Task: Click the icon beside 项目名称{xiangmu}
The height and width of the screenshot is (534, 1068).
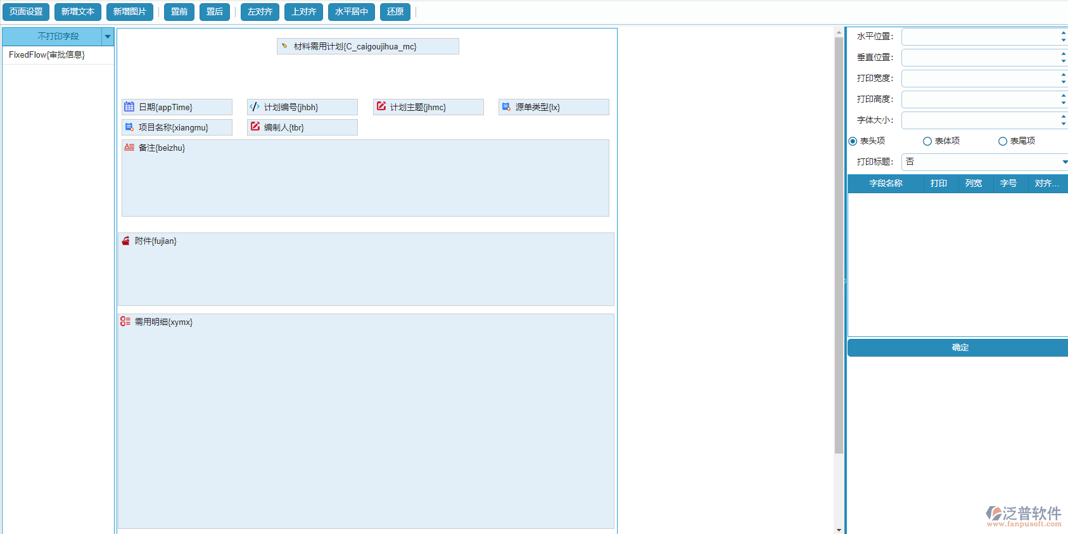Action: coord(129,127)
